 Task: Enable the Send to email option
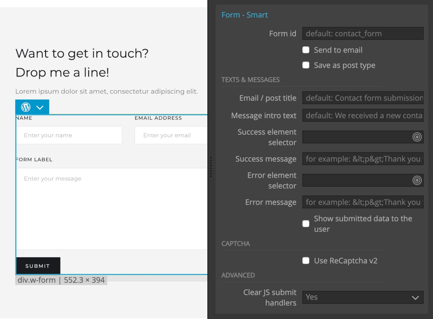tap(306, 50)
